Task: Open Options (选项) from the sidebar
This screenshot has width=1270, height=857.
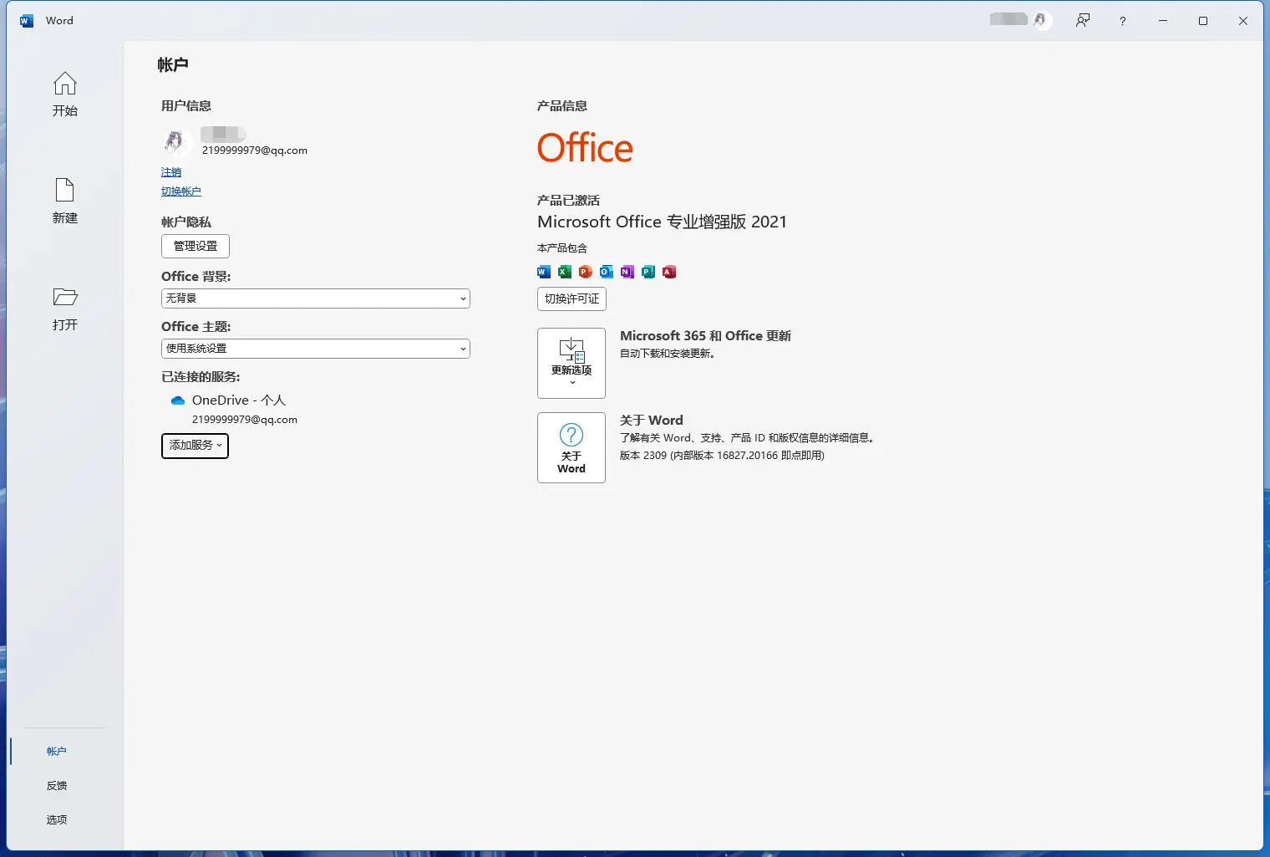Action: pyautogui.click(x=57, y=820)
